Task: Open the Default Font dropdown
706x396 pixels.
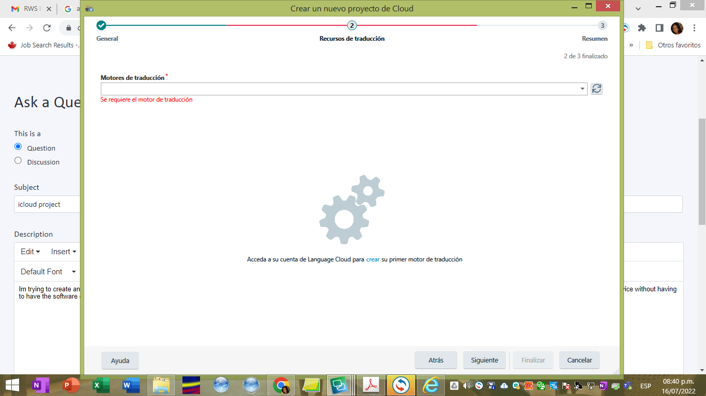Action: coord(47,271)
